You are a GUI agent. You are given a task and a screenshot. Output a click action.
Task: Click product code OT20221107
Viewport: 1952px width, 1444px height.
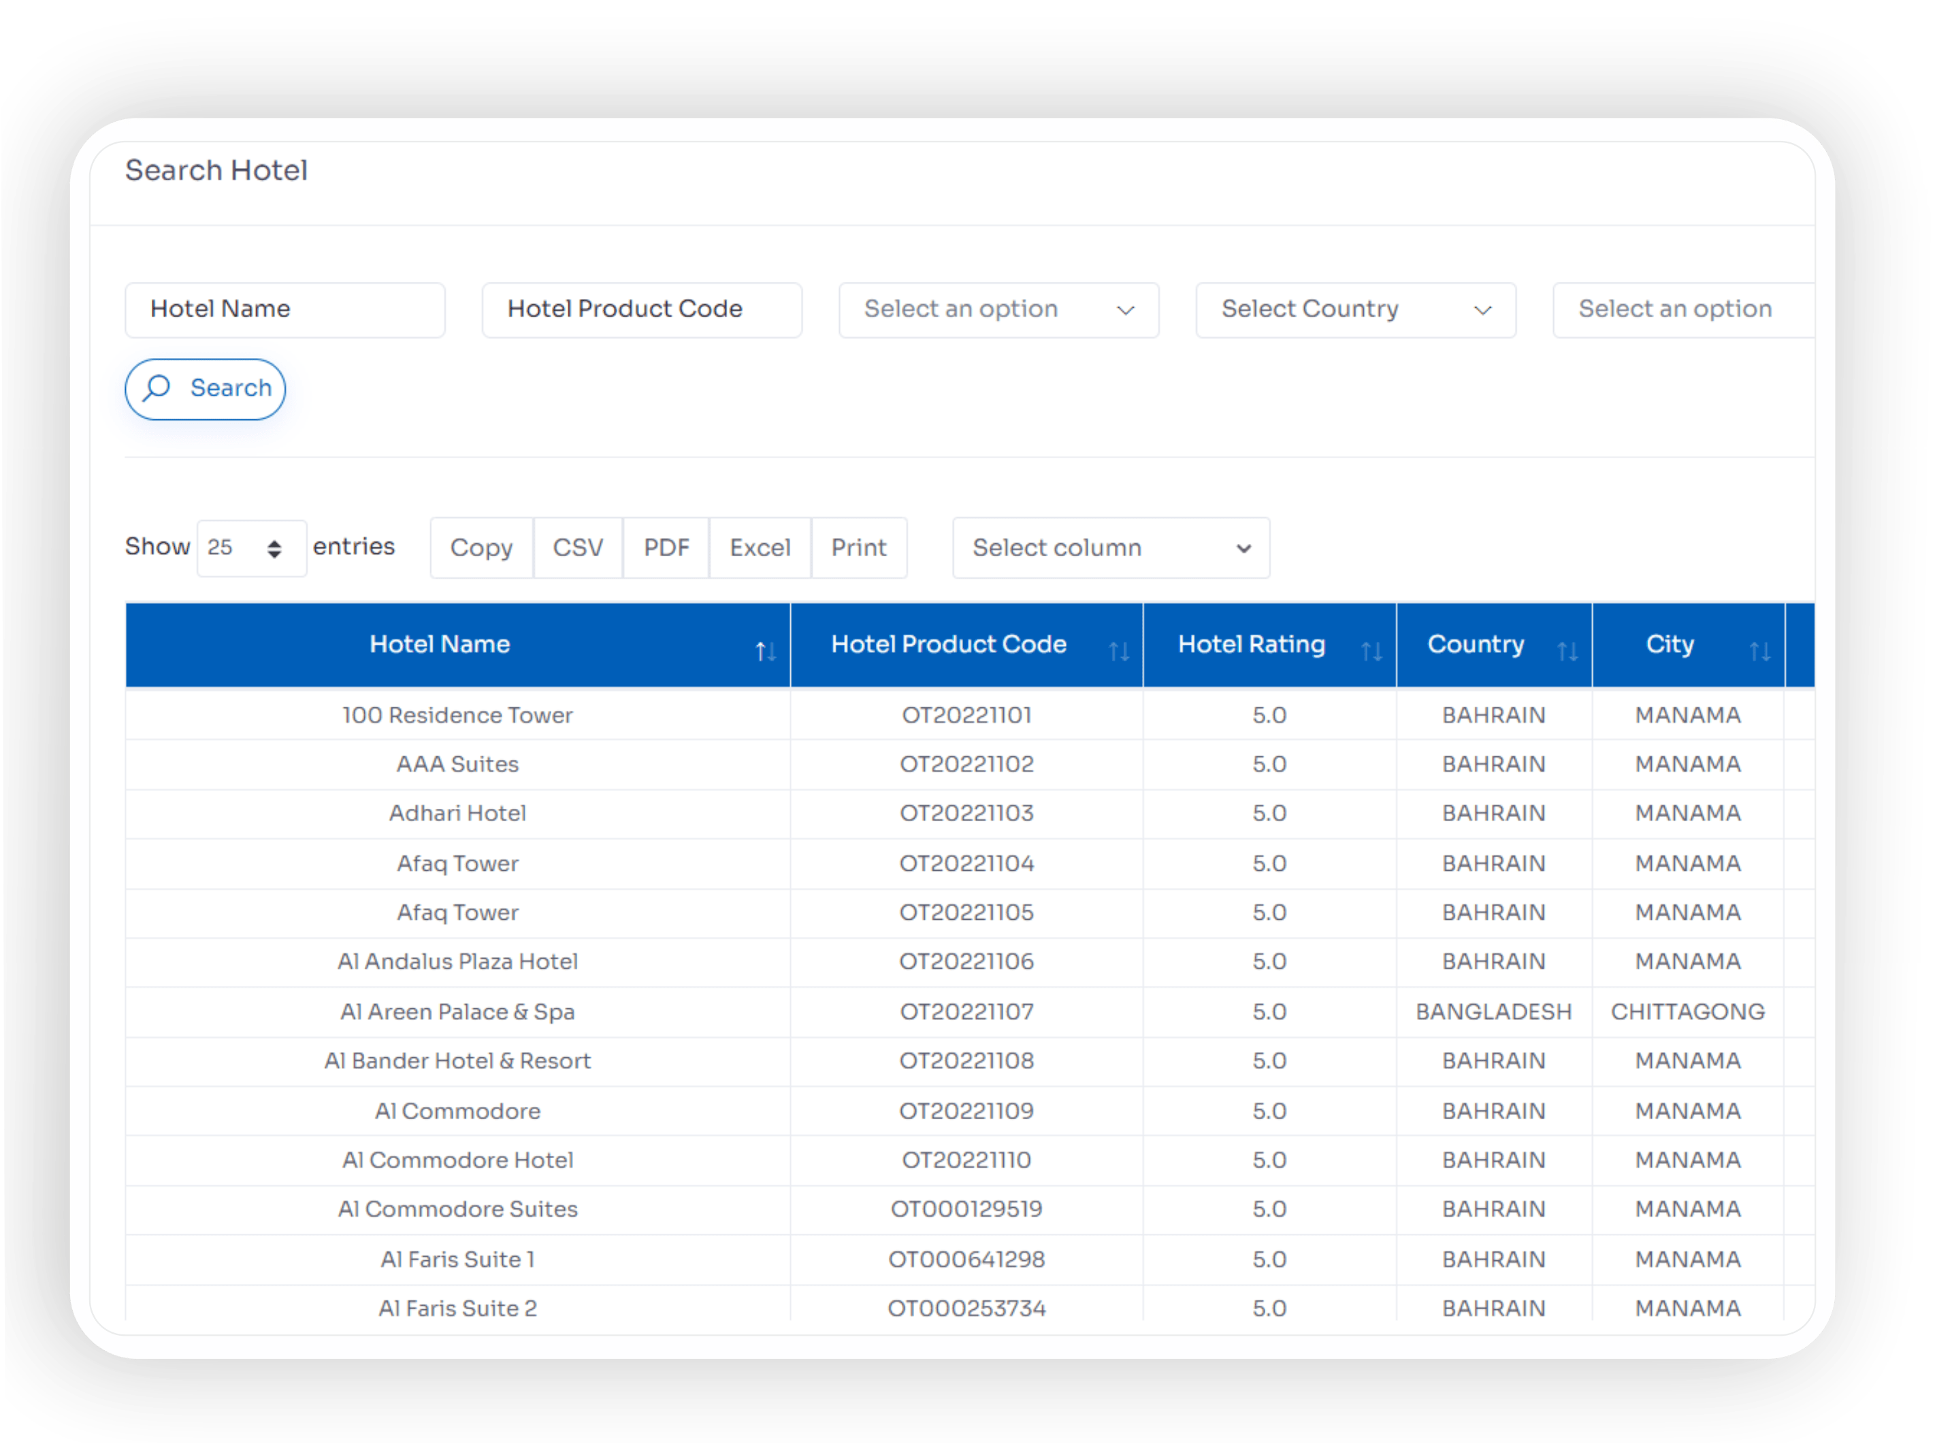point(968,1013)
